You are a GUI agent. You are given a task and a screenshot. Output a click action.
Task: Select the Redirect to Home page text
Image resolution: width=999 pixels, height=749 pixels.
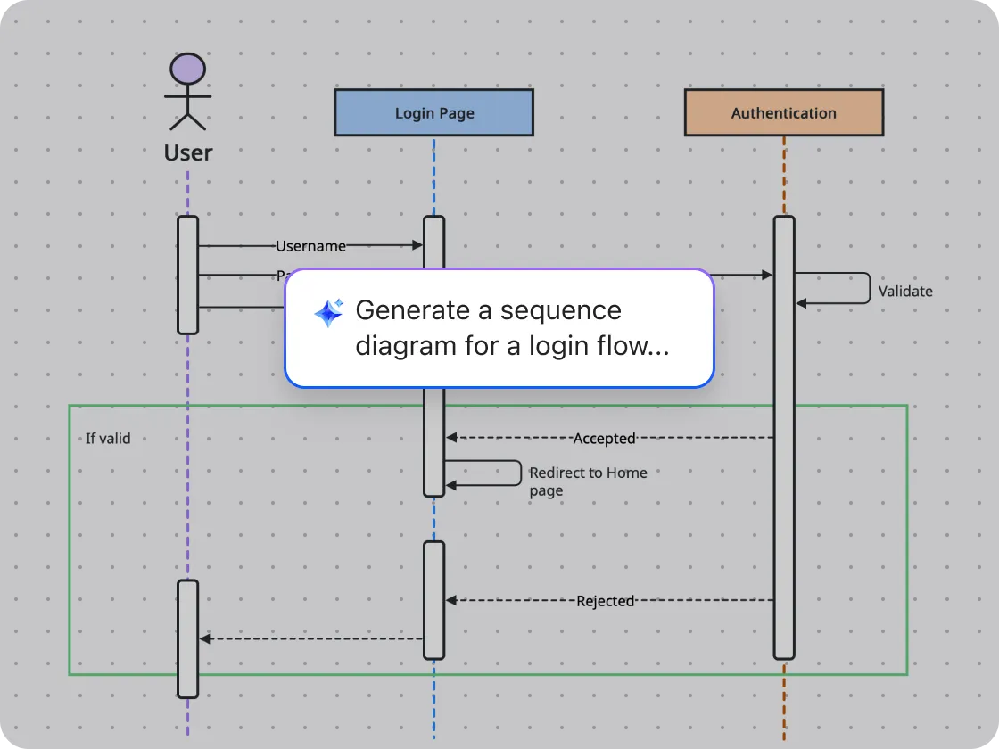(x=587, y=481)
